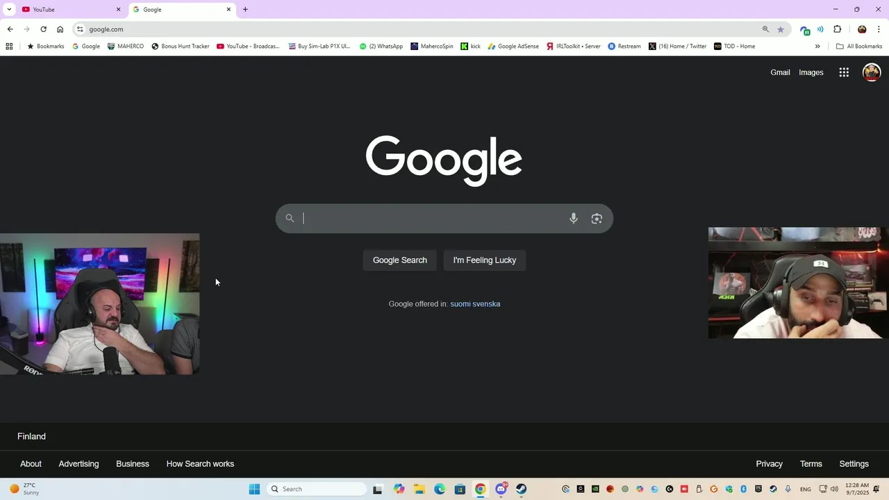Viewport: 889px width, 500px height.
Task: Open Discord from the taskbar
Action: pyautogui.click(x=501, y=489)
